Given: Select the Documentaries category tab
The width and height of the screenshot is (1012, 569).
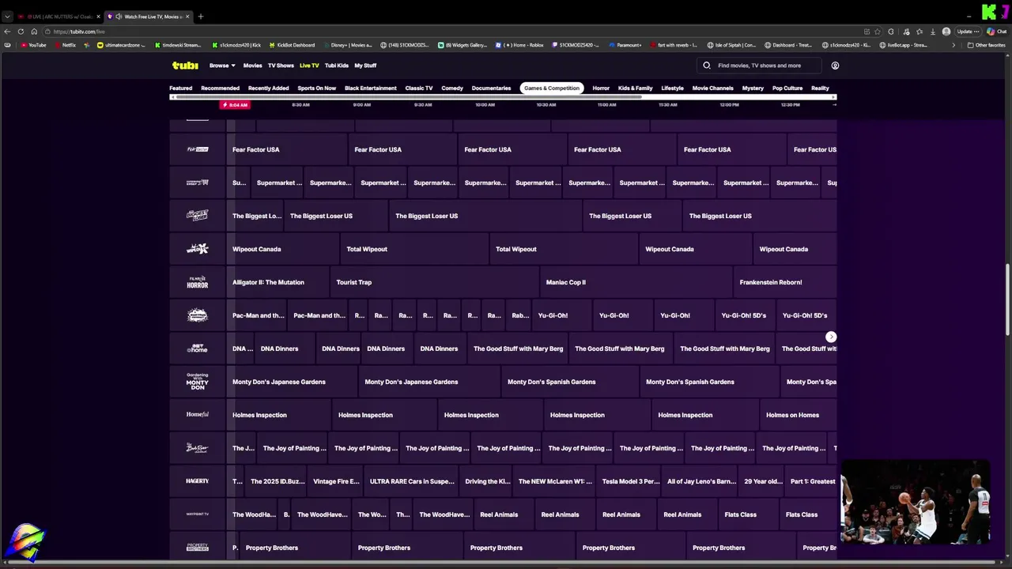Looking at the screenshot, I should click(x=491, y=88).
